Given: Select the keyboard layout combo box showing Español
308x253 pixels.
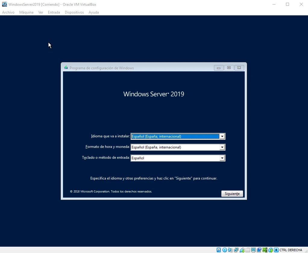Looking at the screenshot, I should (x=178, y=158).
